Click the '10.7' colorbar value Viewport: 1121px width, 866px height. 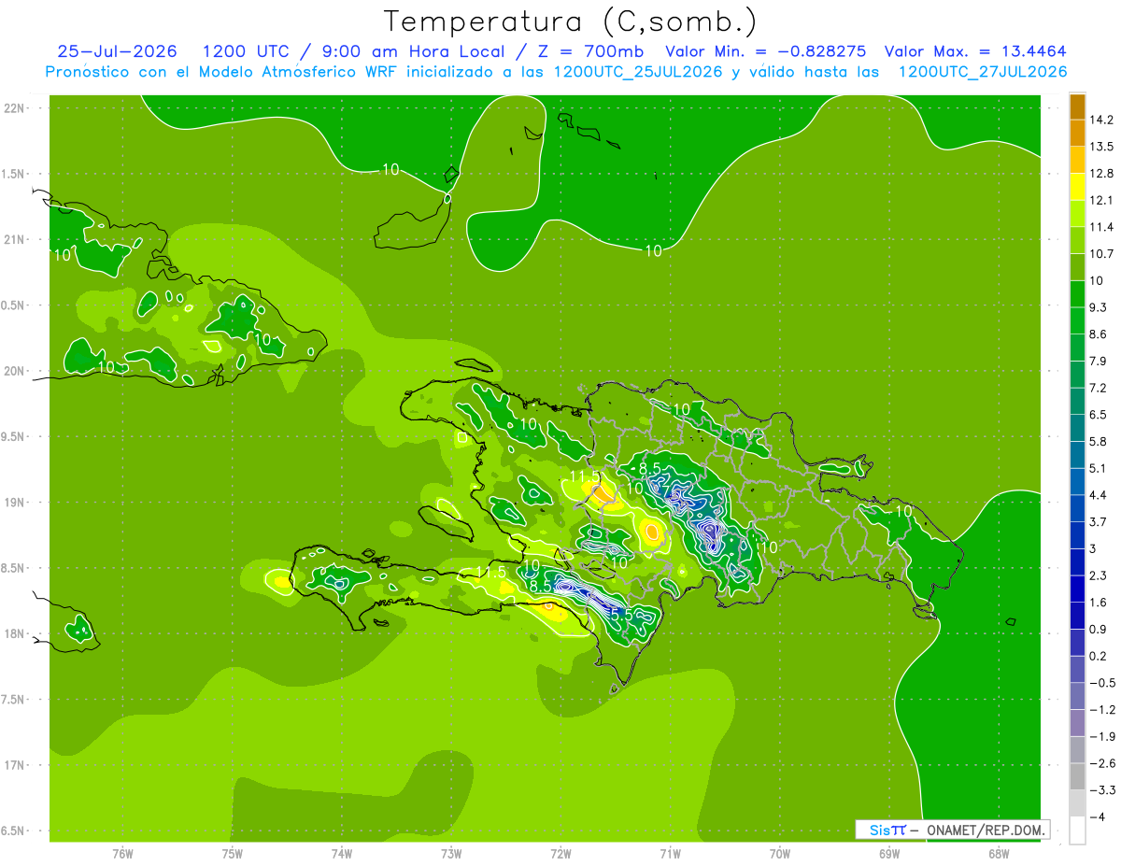(1101, 254)
